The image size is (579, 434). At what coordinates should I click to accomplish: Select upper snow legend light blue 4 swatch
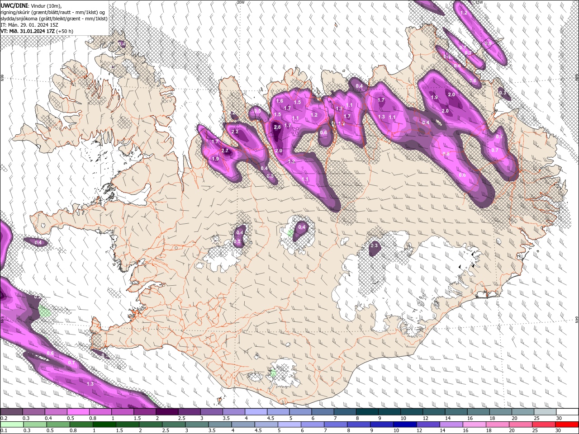[256, 412]
